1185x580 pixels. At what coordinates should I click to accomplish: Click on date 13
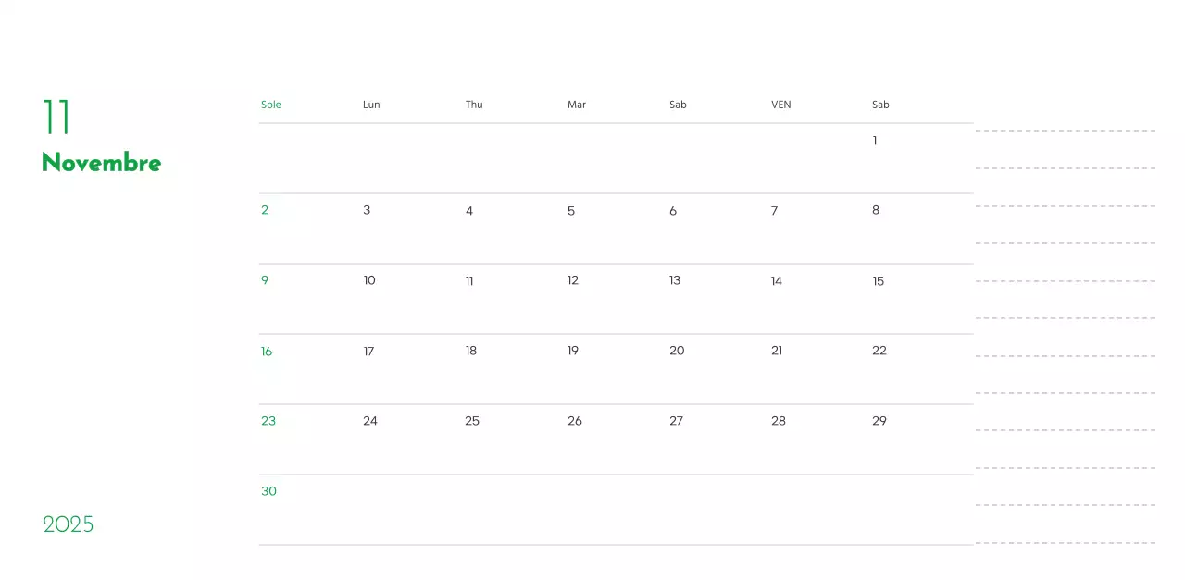tap(675, 280)
